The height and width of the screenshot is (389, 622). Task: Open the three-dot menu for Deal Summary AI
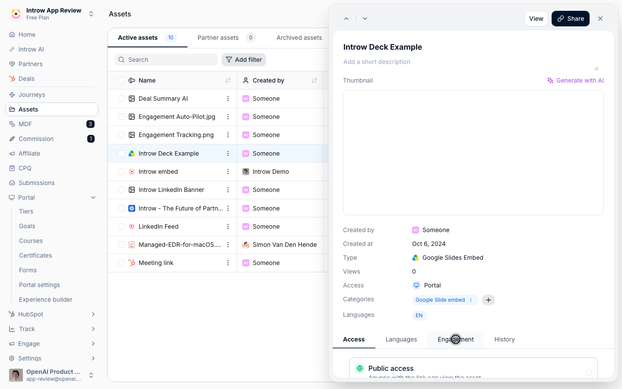(x=228, y=99)
